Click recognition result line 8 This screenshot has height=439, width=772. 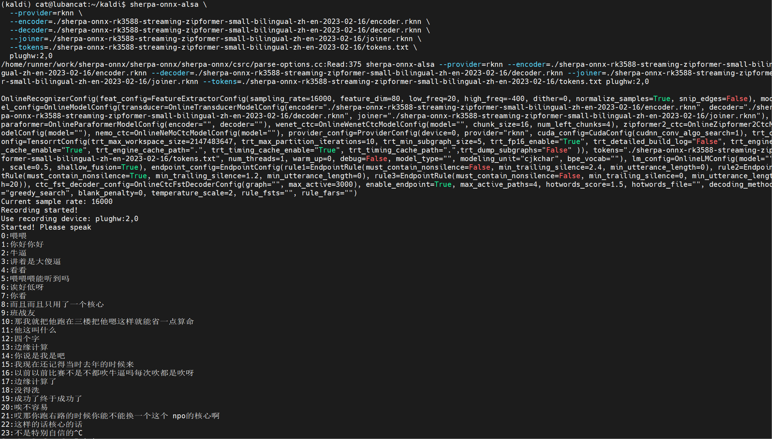tap(52, 304)
